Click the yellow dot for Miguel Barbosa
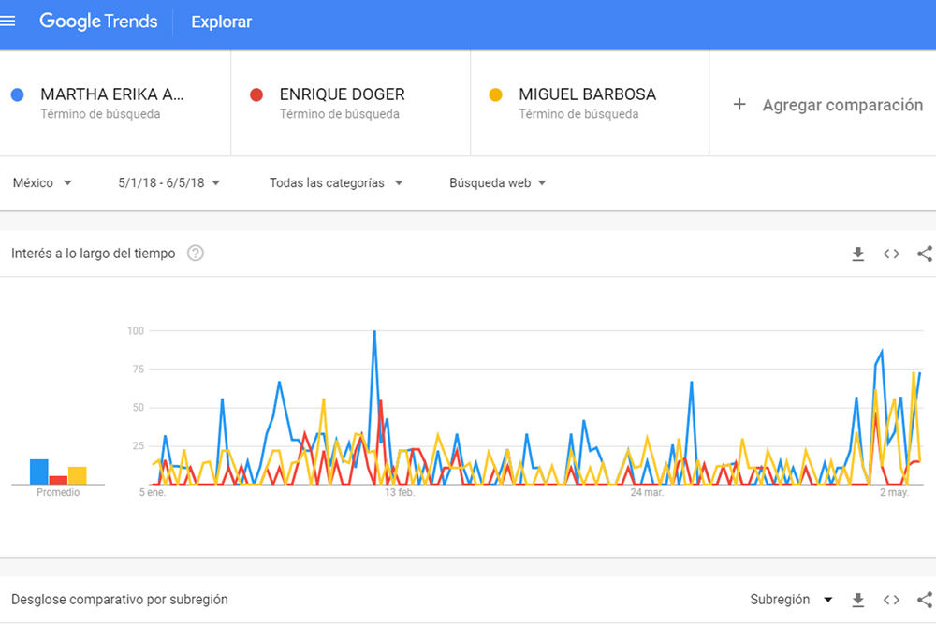 click(x=495, y=94)
